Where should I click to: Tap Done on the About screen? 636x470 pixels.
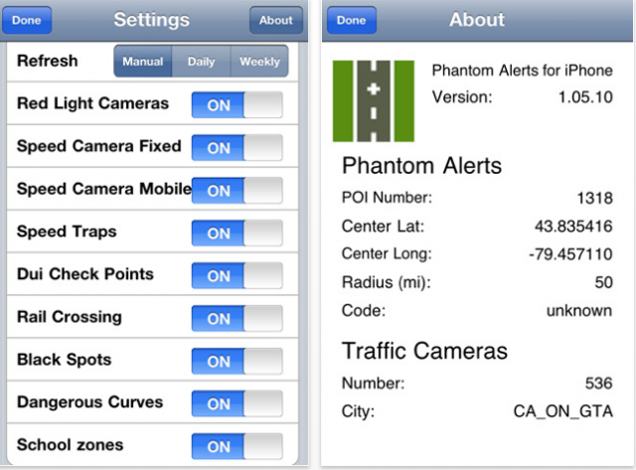point(352,20)
